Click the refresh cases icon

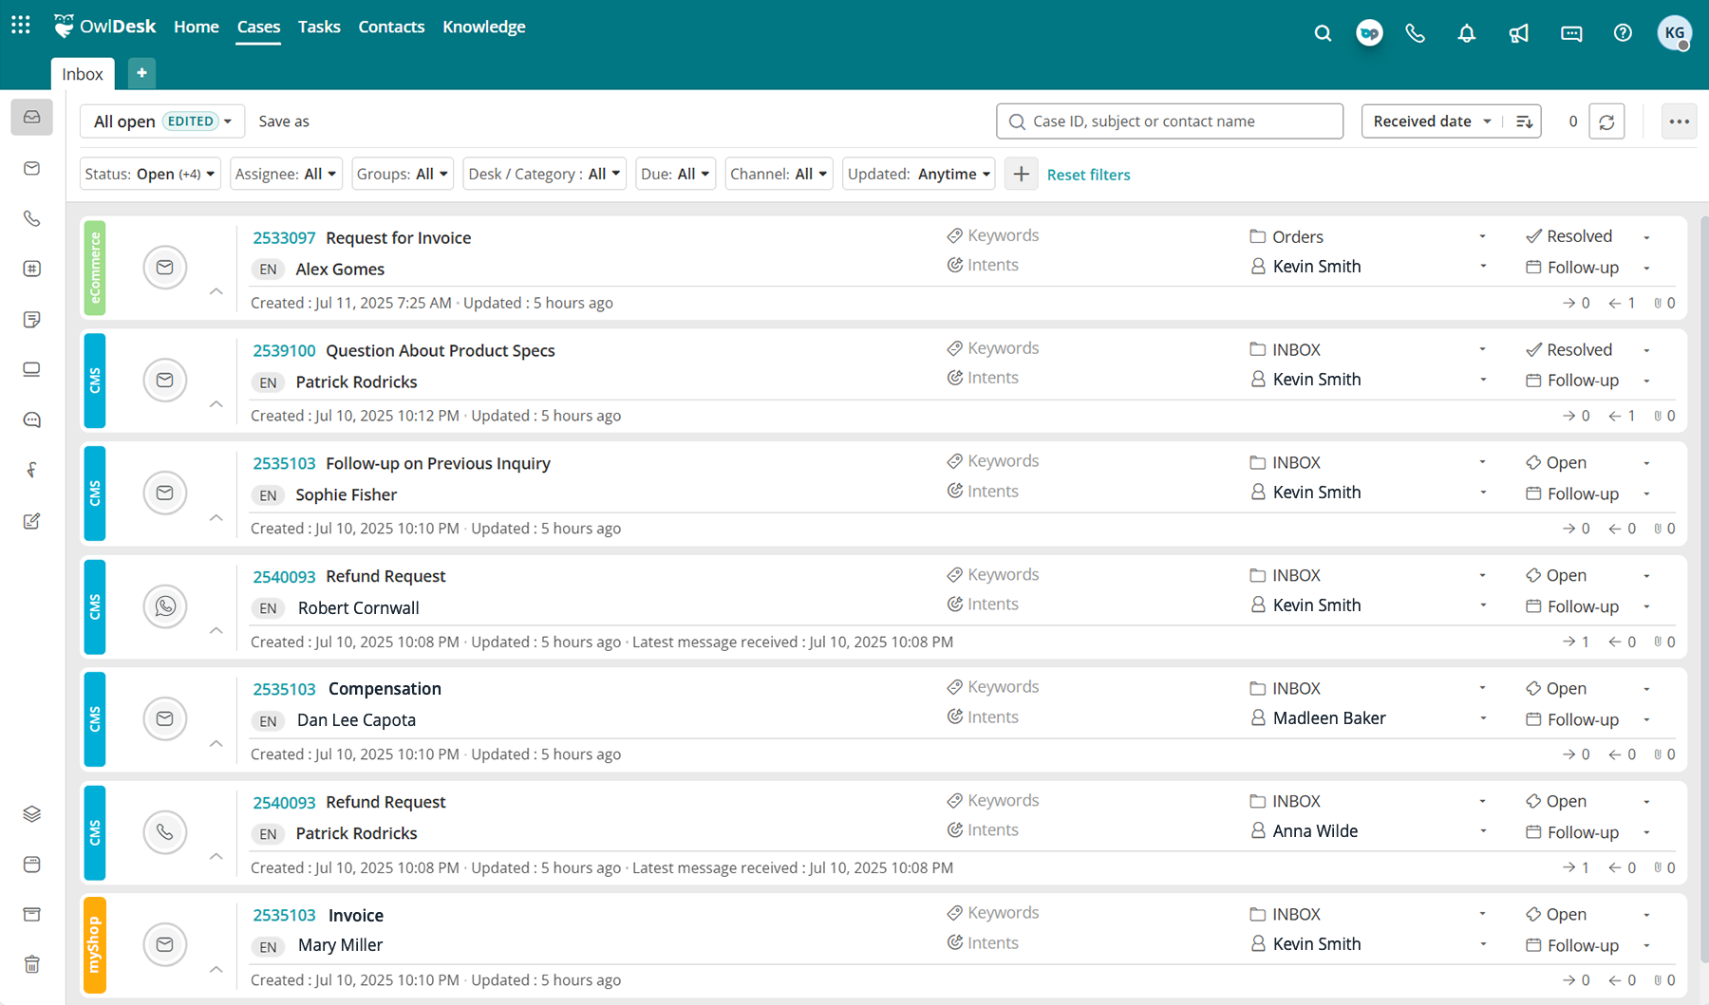point(1606,121)
